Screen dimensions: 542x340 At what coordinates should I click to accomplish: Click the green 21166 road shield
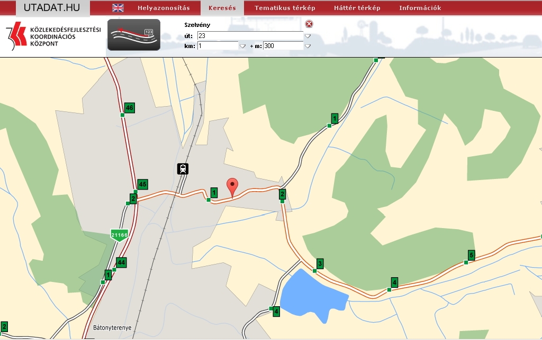point(119,234)
